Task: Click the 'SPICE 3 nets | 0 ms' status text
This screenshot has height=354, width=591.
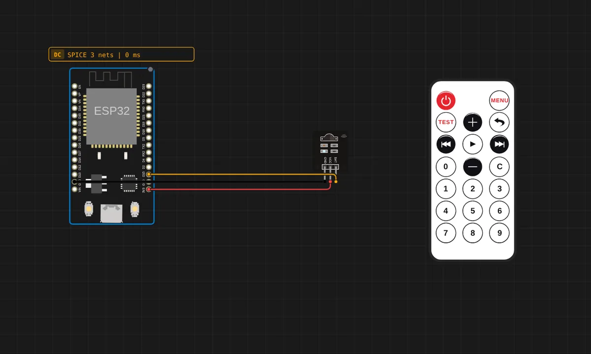Action: [104, 55]
